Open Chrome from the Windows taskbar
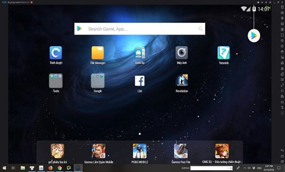 pos(59,168)
